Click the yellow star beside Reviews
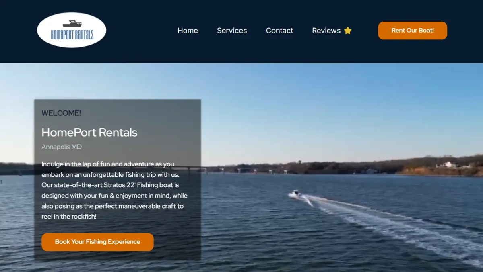Screen dimensions: 483x272 click(x=348, y=31)
